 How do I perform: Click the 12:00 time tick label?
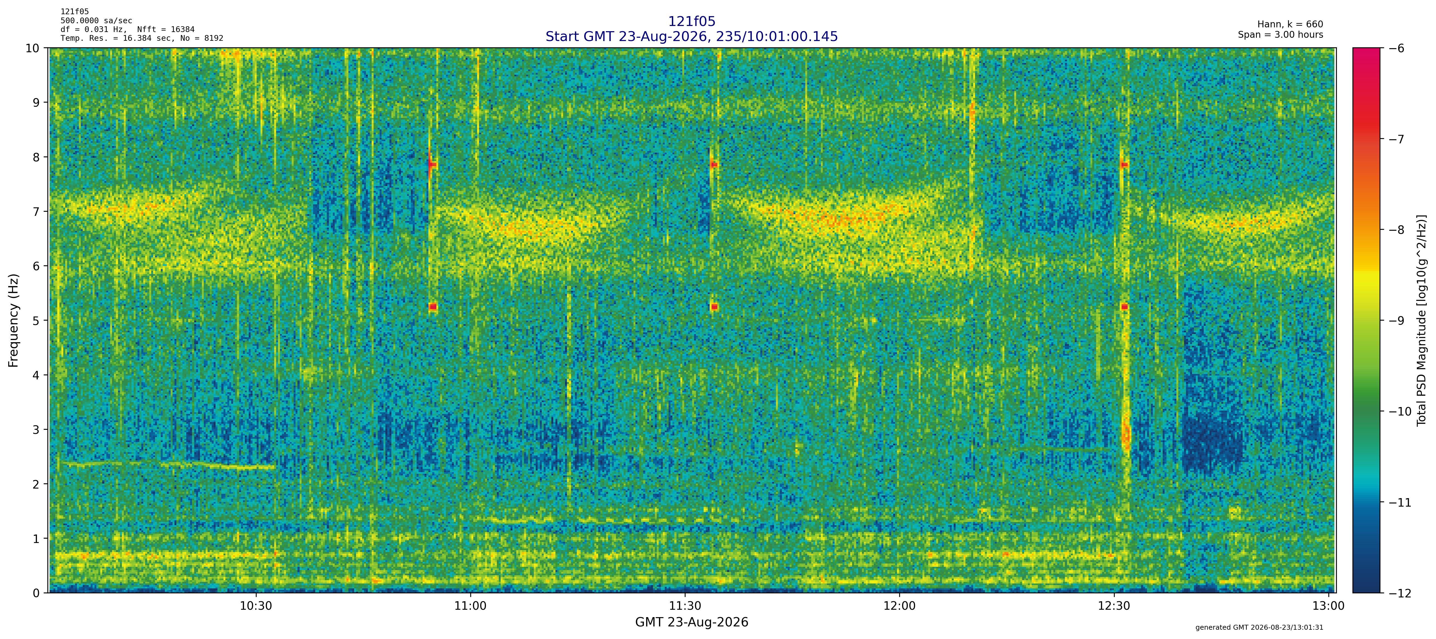[900, 606]
